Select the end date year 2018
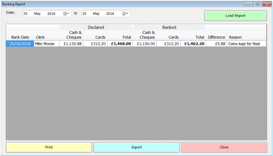 tap(110, 14)
